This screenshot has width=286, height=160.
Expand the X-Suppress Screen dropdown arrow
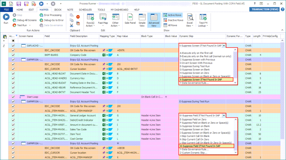(x=224, y=46)
